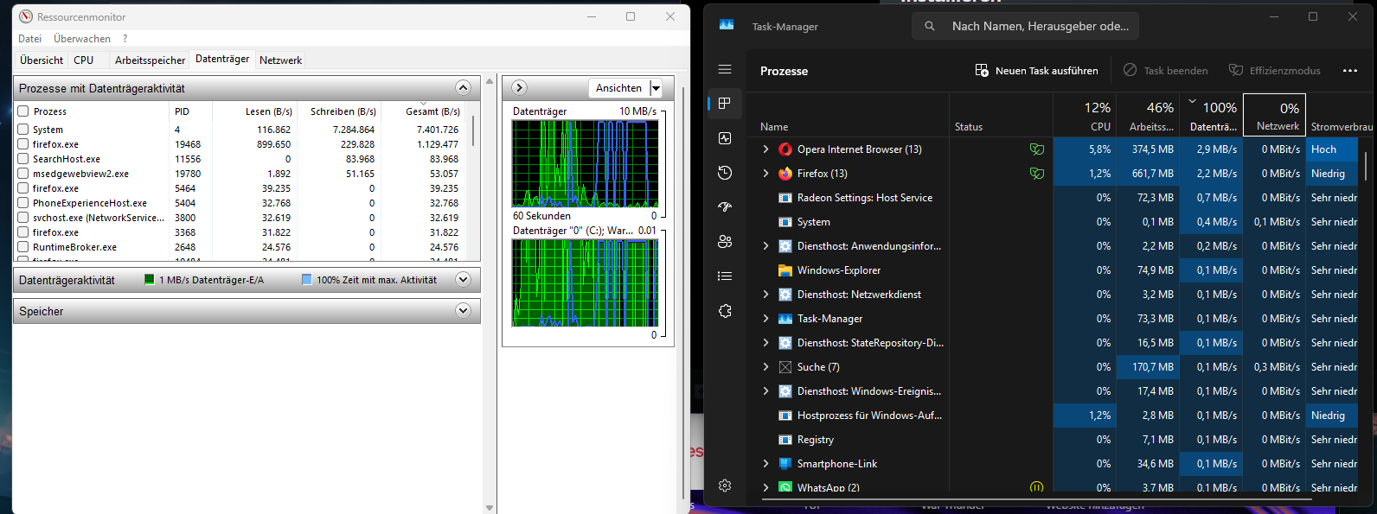Check the System process checkbox
The width and height of the screenshot is (1377, 514).
tap(23, 130)
